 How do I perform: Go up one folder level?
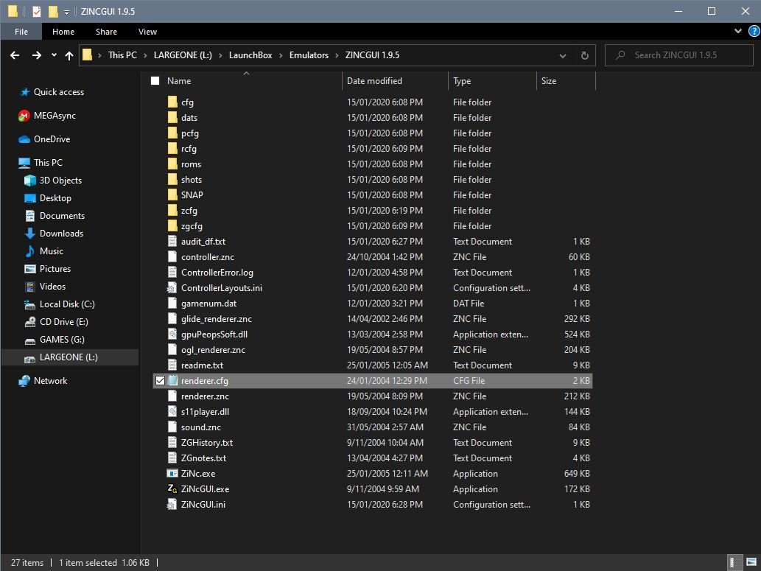tap(69, 55)
